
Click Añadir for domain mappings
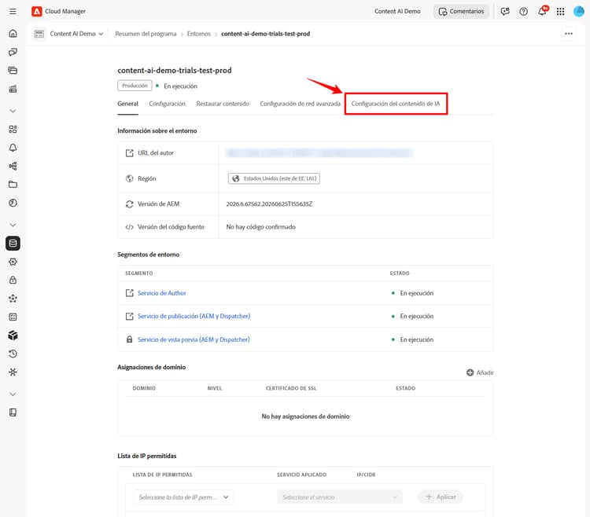coord(480,372)
